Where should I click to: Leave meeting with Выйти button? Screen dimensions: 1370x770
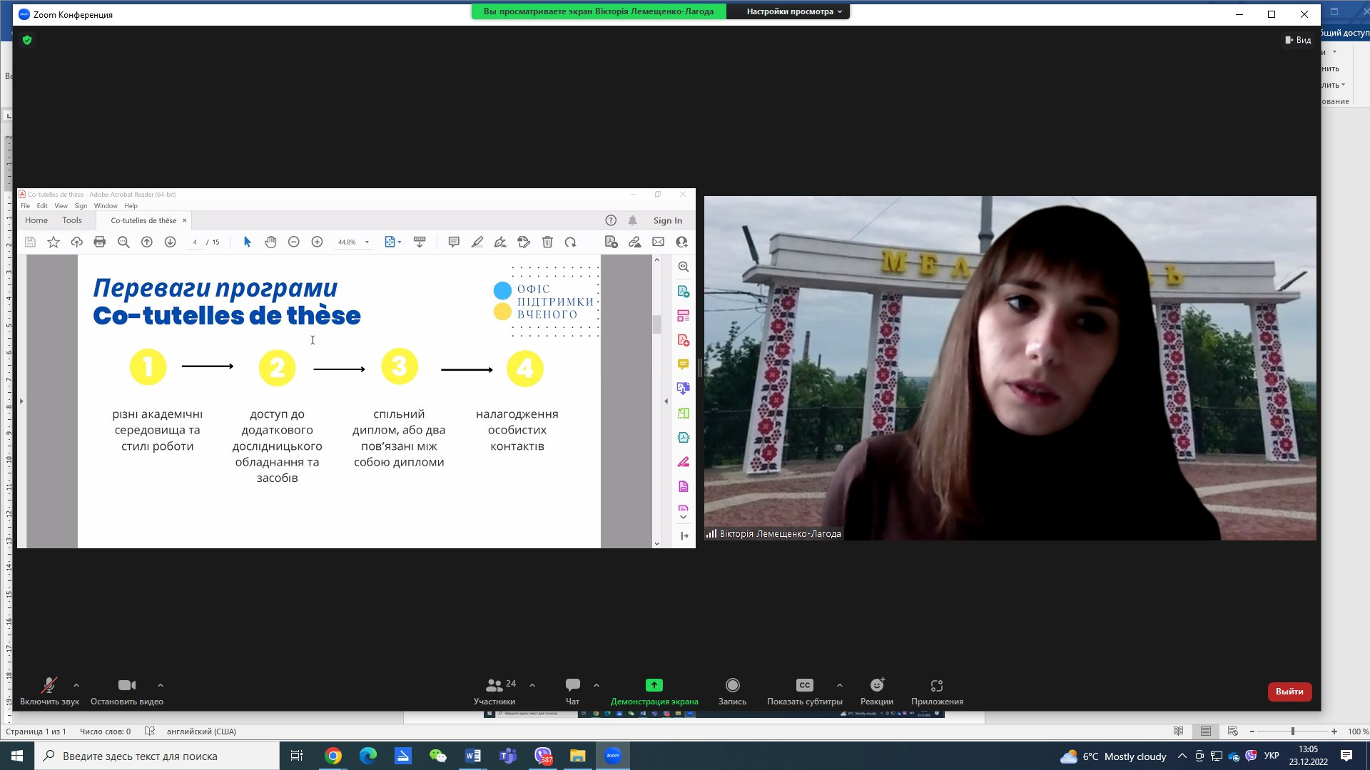tap(1289, 692)
